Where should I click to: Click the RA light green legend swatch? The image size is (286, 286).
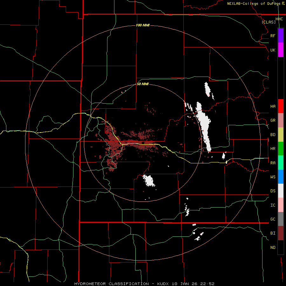click(281, 163)
